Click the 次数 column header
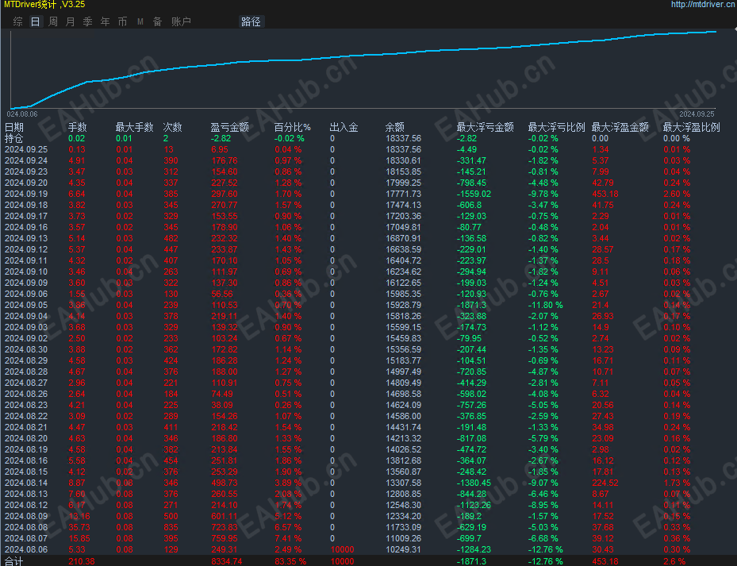The image size is (737, 566). (x=172, y=127)
